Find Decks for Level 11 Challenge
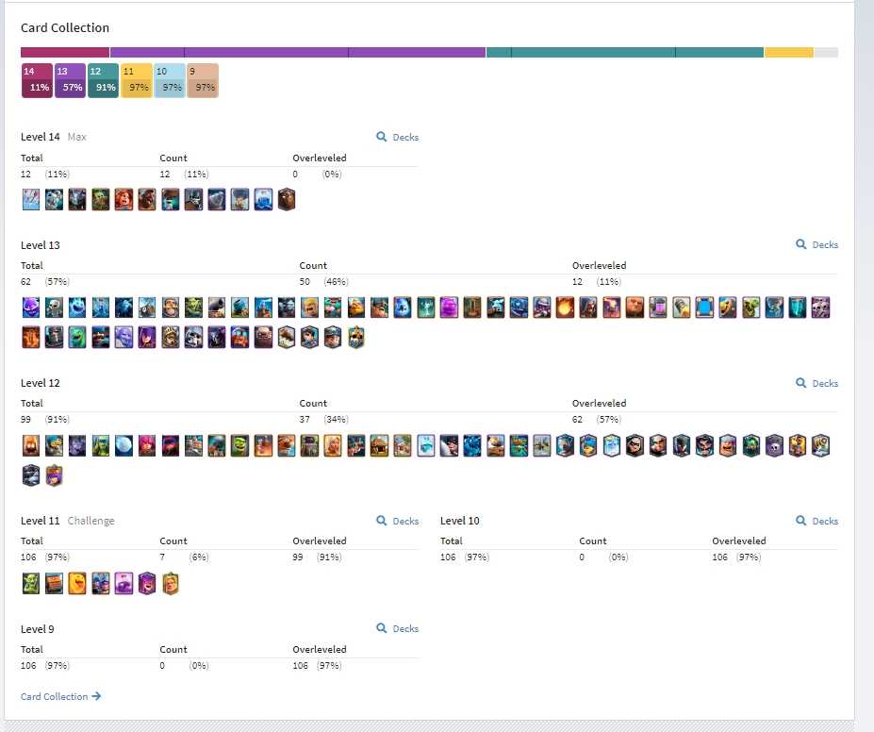This screenshot has width=874, height=732. pyautogui.click(x=398, y=520)
